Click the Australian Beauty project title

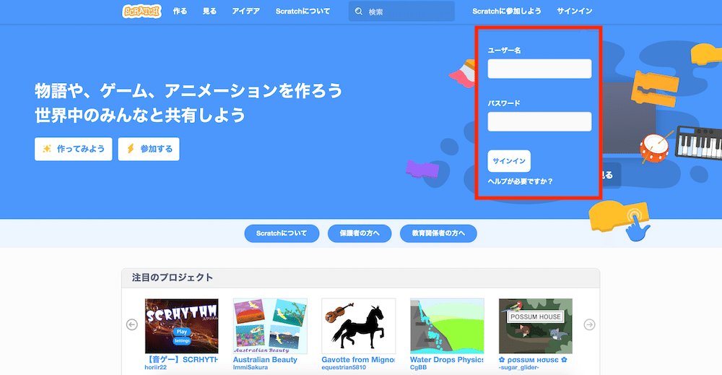click(x=265, y=360)
